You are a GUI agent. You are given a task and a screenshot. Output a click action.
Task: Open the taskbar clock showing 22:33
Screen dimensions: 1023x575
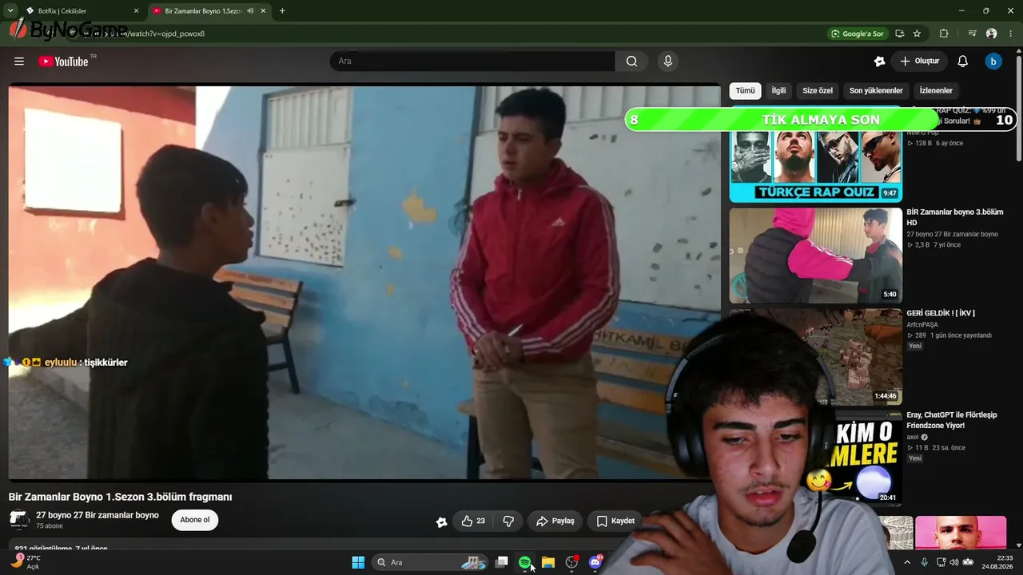click(x=997, y=562)
